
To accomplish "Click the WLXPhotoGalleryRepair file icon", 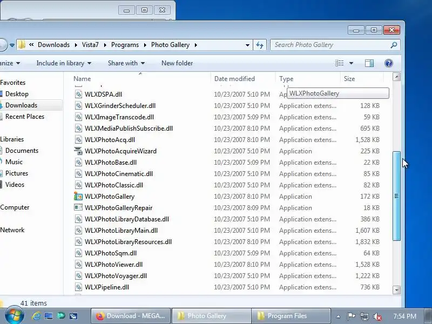I will pos(78,208).
